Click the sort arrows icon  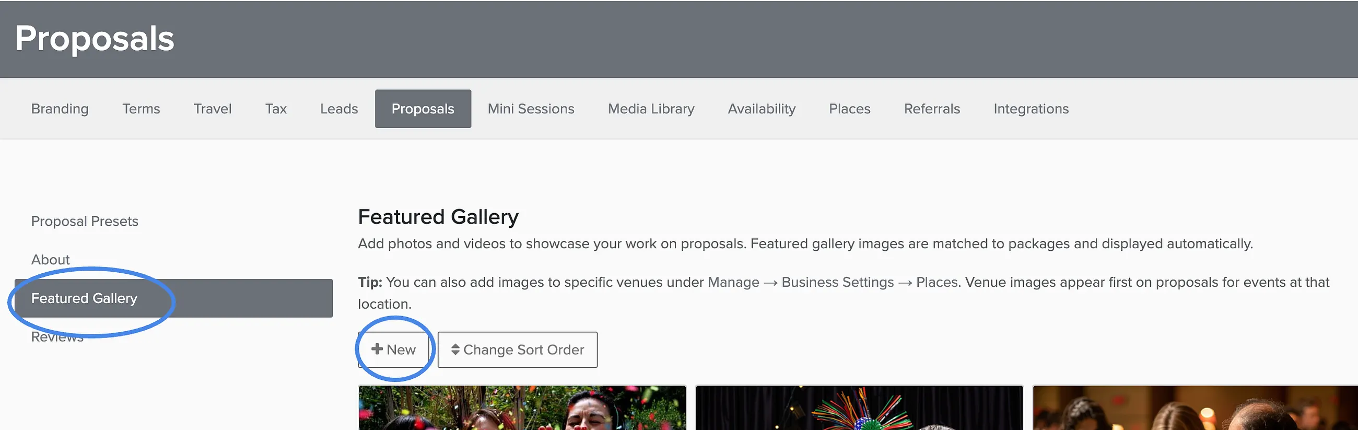(x=455, y=349)
